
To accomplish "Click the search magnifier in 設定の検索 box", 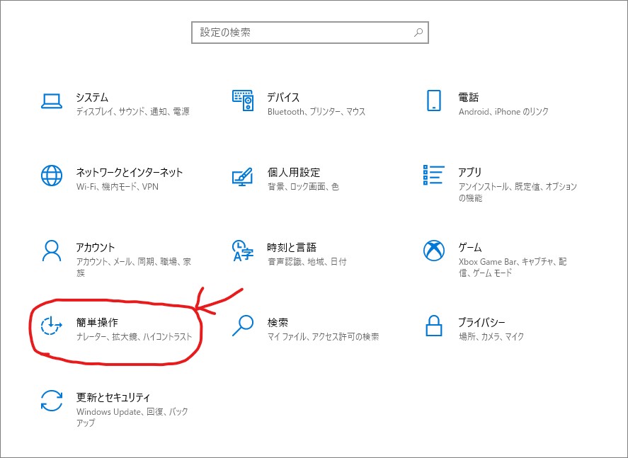I will pyautogui.click(x=418, y=33).
